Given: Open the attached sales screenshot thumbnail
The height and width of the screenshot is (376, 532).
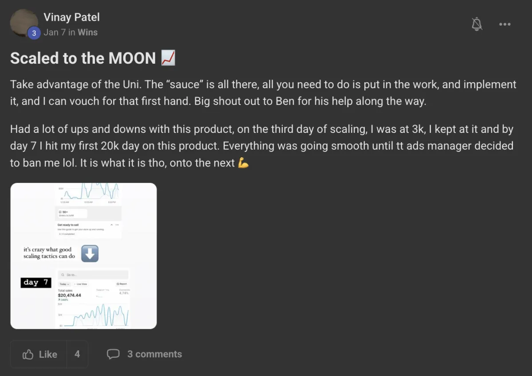Looking at the screenshot, I should (83, 256).
